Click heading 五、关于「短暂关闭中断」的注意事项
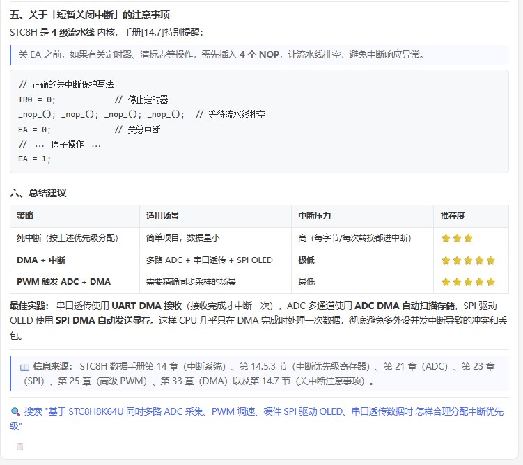The width and height of the screenshot is (523, 465). [90, 15]
